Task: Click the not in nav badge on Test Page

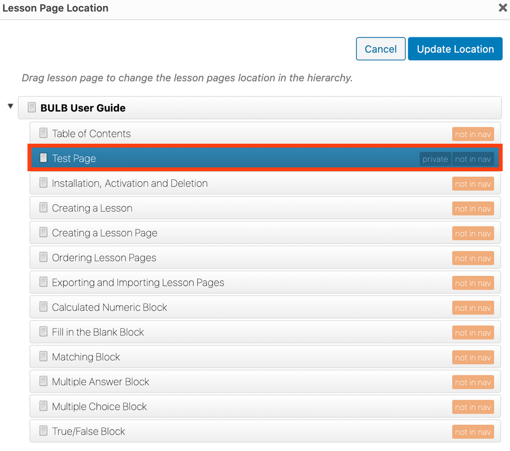Action: point(473,159)
